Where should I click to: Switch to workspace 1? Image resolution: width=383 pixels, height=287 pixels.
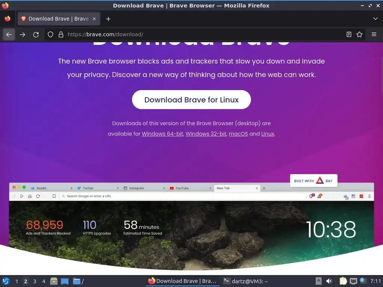click(x=16, y=281)
